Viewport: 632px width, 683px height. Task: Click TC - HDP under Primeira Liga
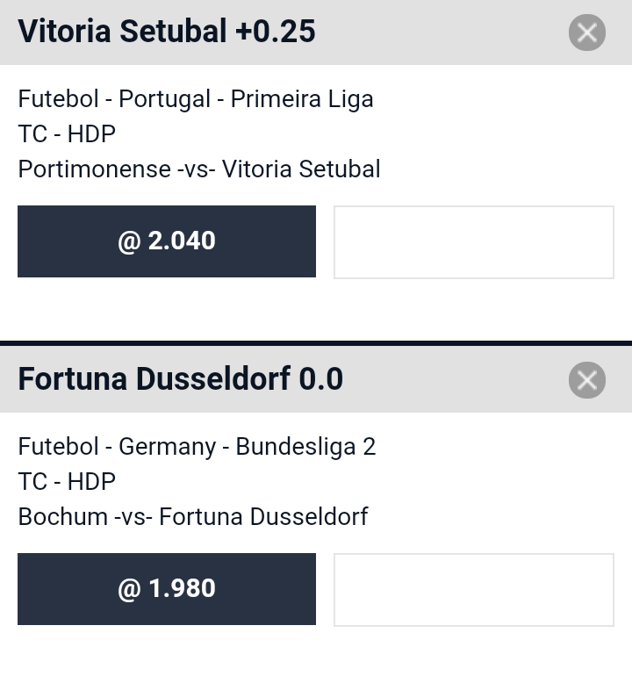[x=67, y=134]
